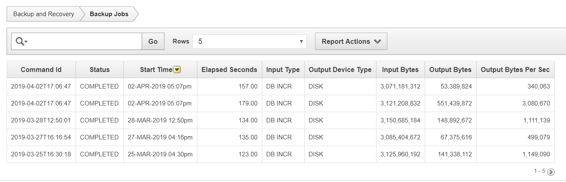
Task: Sort by the Command Id column header
Action: pos(41,69)
